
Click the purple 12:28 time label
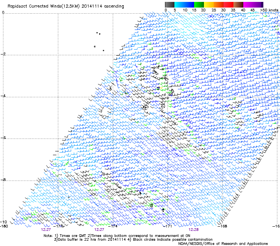point(193,230)
